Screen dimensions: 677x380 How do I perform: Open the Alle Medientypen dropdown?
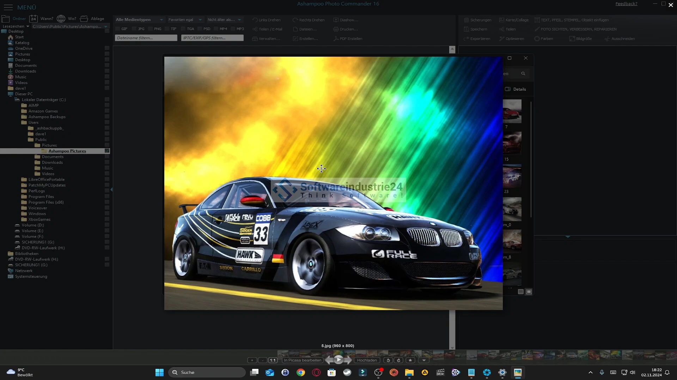tap(139, 20)
